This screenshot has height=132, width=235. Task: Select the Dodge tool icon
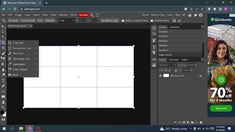point(3,75)
